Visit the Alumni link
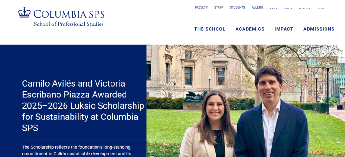The height and width of the screenshot is (157, 345). coord(257,7)
